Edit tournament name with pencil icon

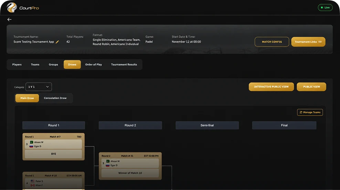(x=57, y=42)
